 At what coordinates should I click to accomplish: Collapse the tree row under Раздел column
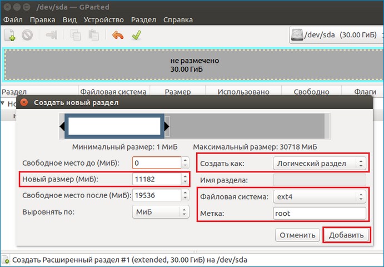click(x=3, y=103)
